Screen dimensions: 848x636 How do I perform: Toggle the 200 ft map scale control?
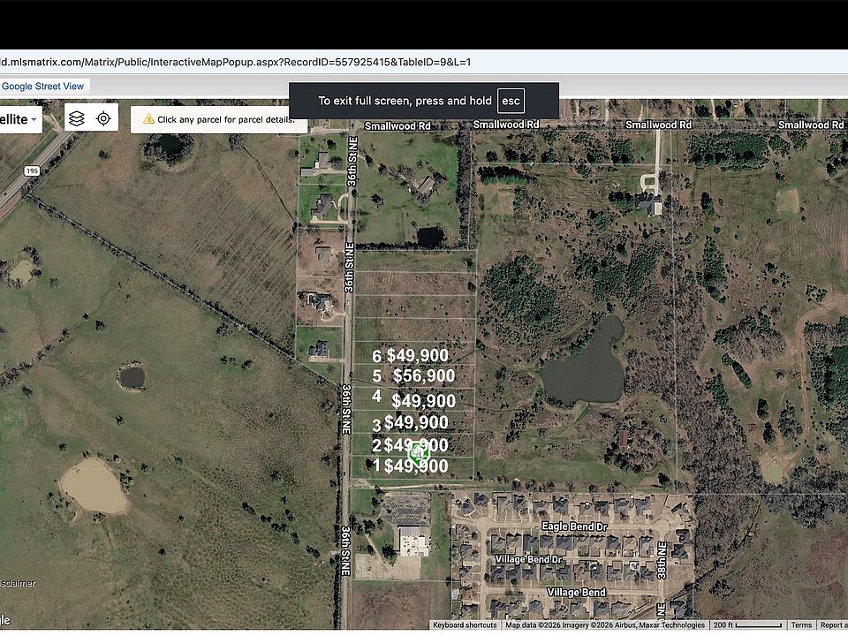point(748,625)
